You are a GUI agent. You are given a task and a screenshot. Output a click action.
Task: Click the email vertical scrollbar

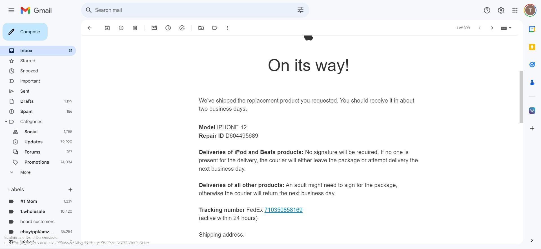tap(521, 97)
